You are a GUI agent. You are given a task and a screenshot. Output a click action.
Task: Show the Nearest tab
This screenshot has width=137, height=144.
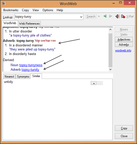click(x=9, y=77)
